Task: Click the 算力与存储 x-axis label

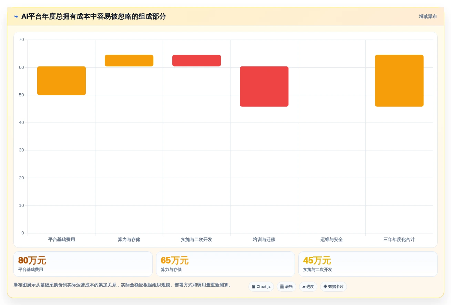Action: pos(129,240)
